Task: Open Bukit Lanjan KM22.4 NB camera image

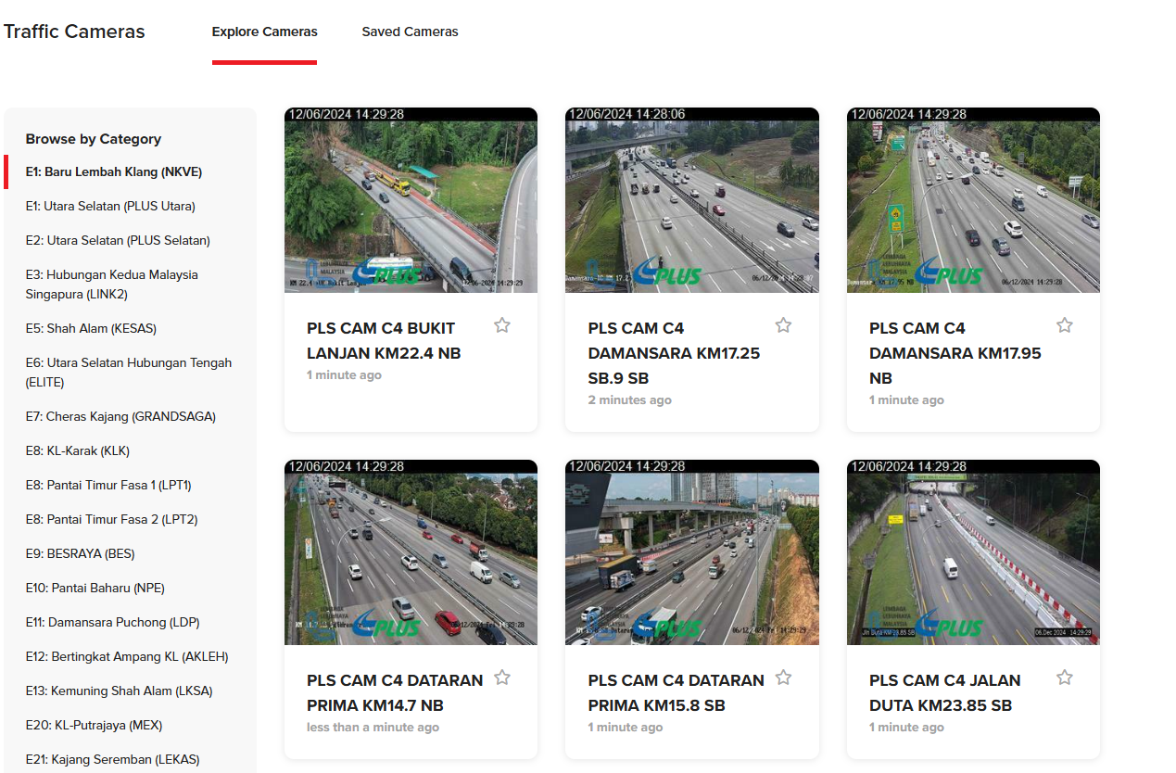Action: (411, 200)
